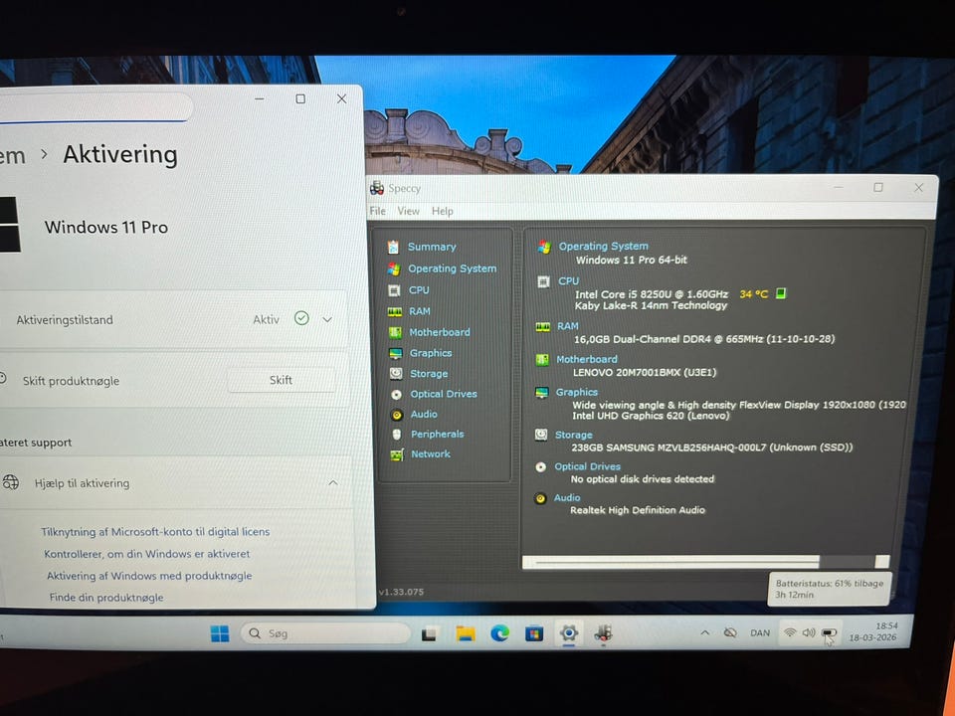
Task: Collapse the Hjælp til aktivering section
Action: [333, 483]
